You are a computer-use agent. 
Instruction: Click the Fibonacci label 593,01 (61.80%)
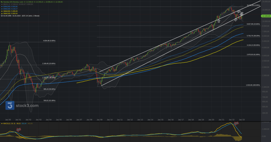tap(49, 101)
